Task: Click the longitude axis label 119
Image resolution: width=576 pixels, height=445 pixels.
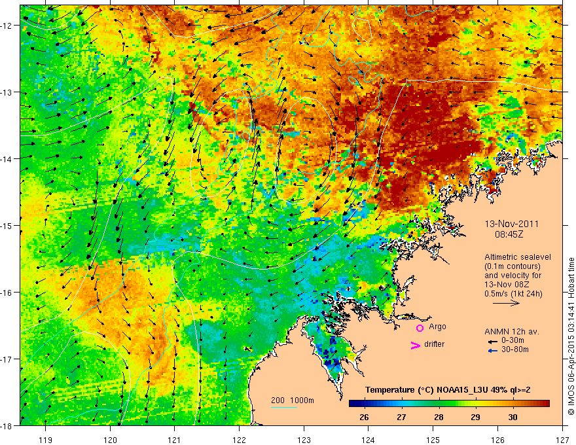Action: (x=46, y=440)
